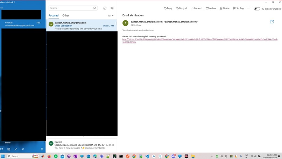Viewport: 282px width, 159px height.
Task: Open the To Do checkmark icon
Action: click(23, 149)
